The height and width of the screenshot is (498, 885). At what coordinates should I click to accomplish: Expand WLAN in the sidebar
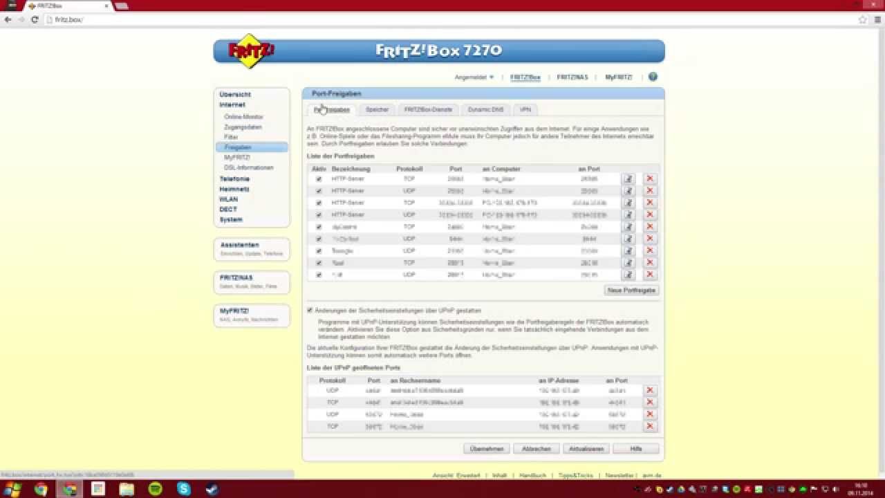click(x=229, y=199)
